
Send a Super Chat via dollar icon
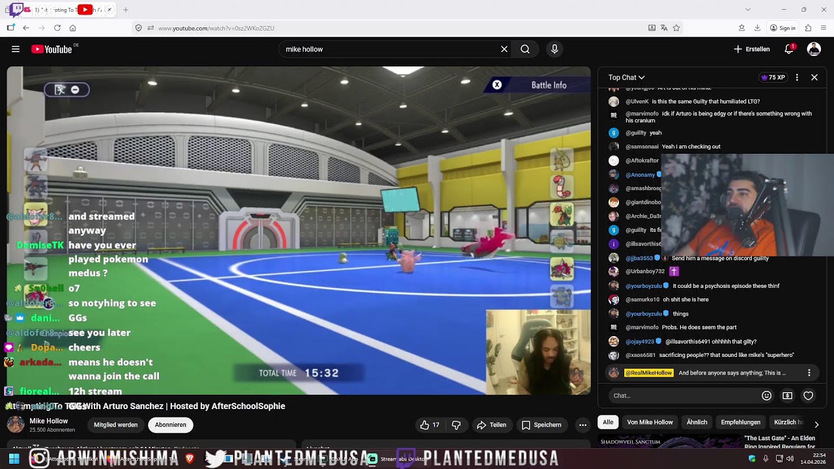point(787,395)
